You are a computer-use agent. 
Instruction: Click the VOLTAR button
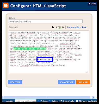tap(15, 82)
